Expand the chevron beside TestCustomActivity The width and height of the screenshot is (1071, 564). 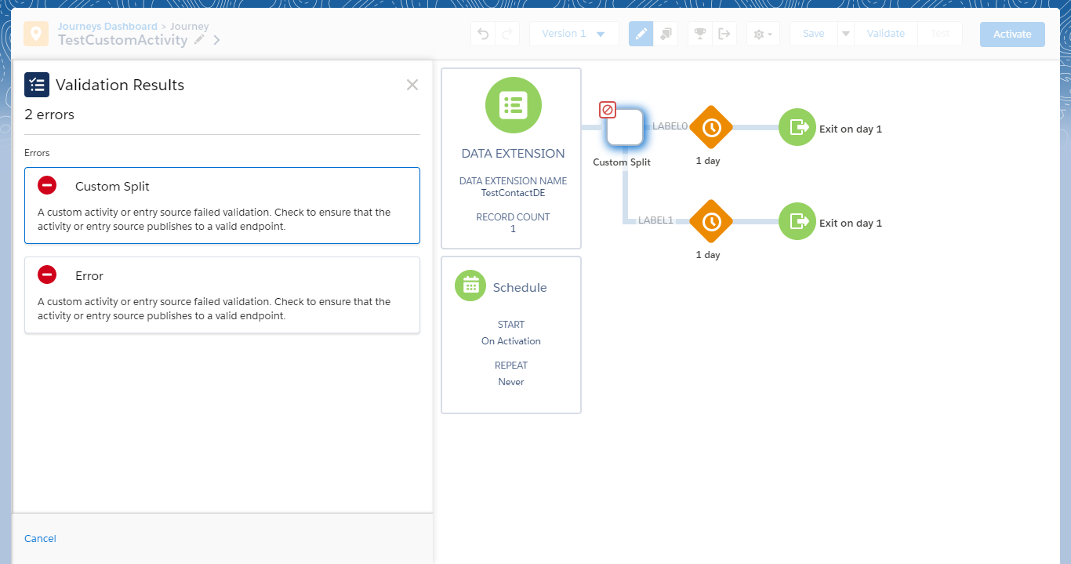[x=217, y=40]
